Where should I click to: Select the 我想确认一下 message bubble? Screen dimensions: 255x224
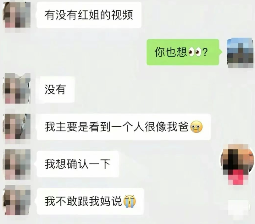point(78,164)
